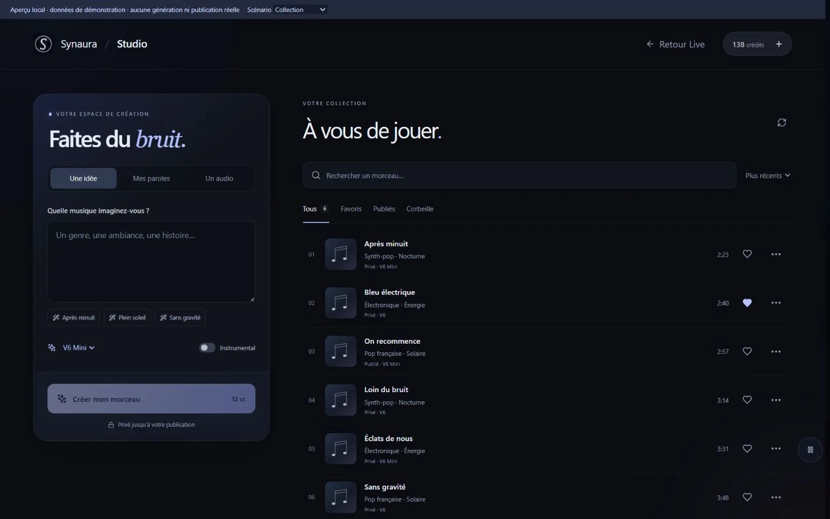Click the Éclats de nous track artwork

[x=341, y=449]
